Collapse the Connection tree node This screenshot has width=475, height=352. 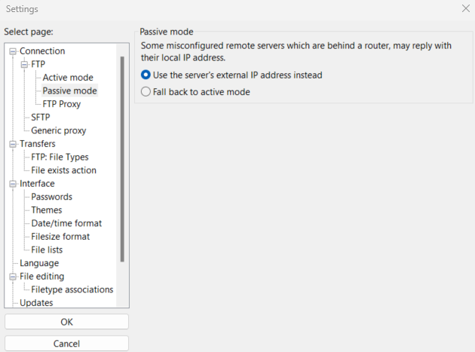tap(12, 51)
